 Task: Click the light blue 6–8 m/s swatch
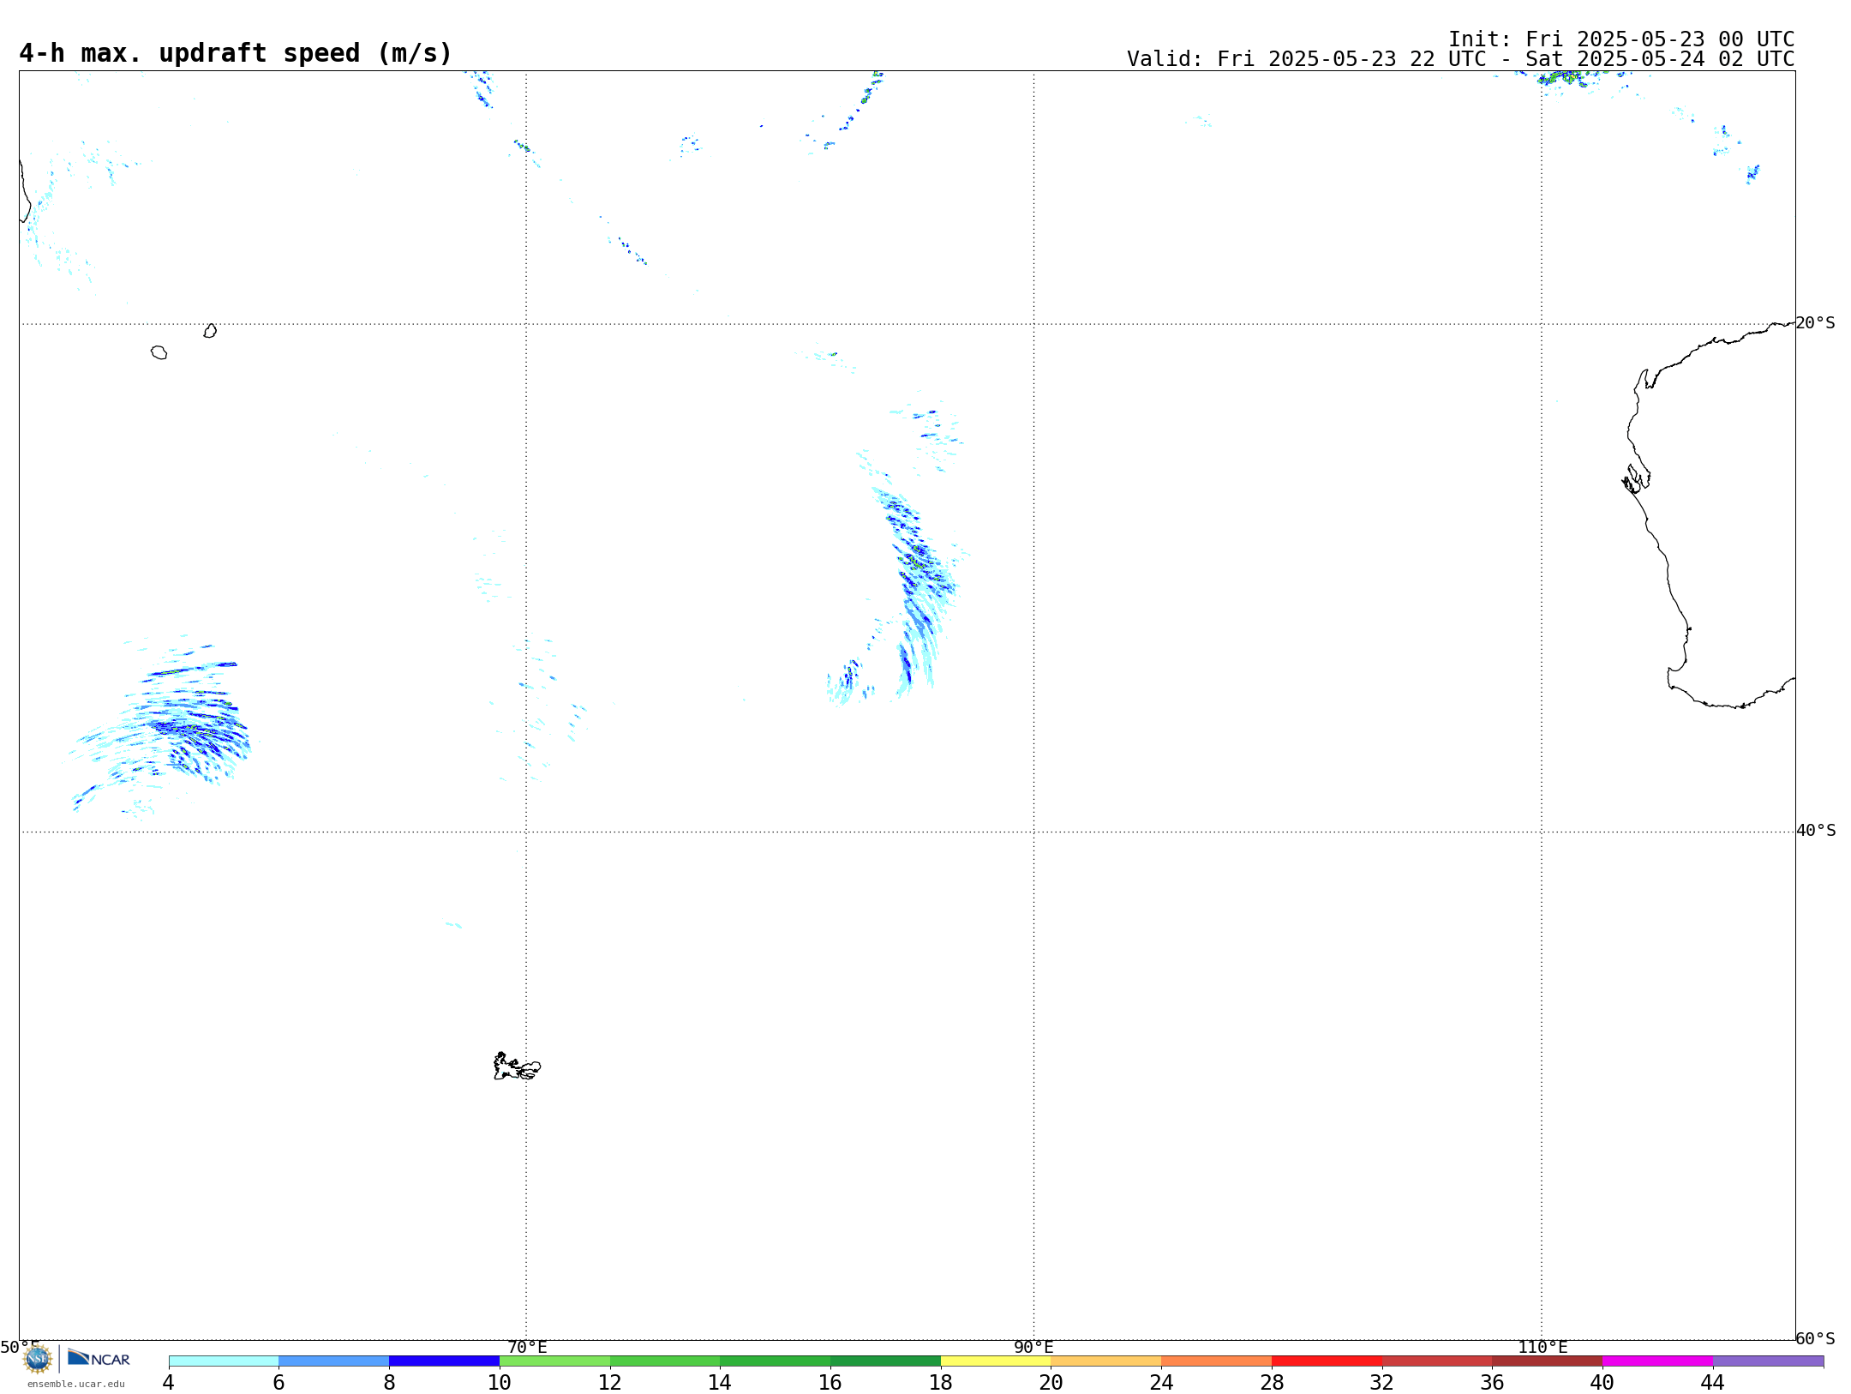334,1361
